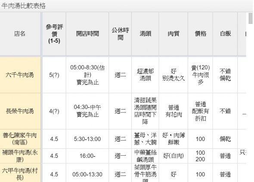Click the 不錯 rice cell for 長榮牛肉湯
The height and width of the screenshot is (182, 254).
point(225,111)
